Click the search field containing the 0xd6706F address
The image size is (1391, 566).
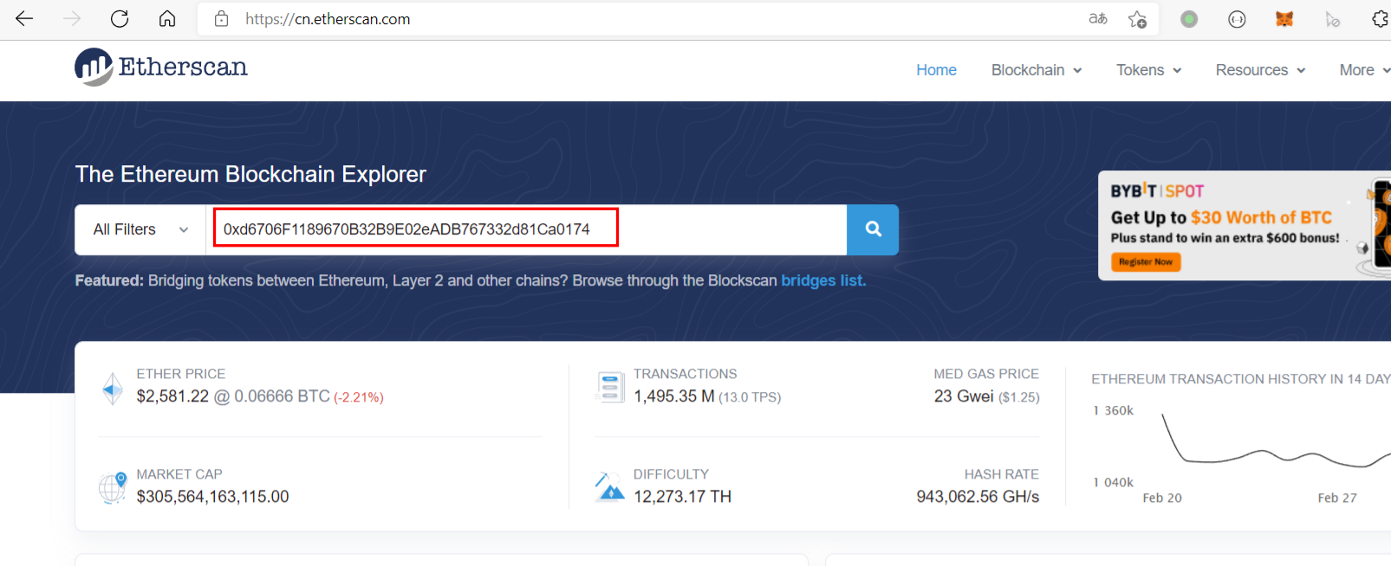coord(526,229)
